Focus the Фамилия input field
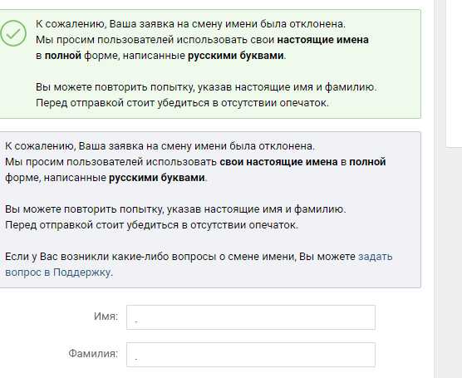 (x=251, y=355)
